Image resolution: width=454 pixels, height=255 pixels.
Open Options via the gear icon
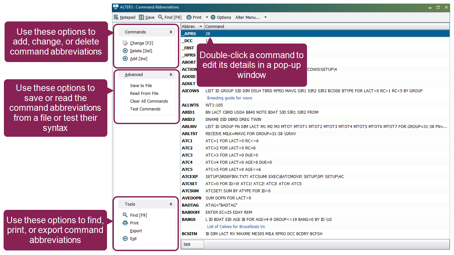point(213,17)
